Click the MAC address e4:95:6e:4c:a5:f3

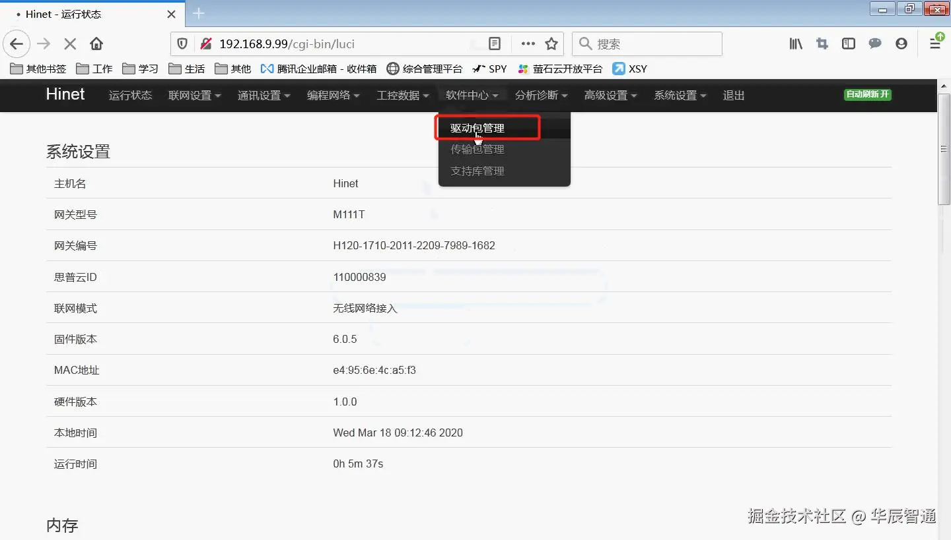coord(374,370)
